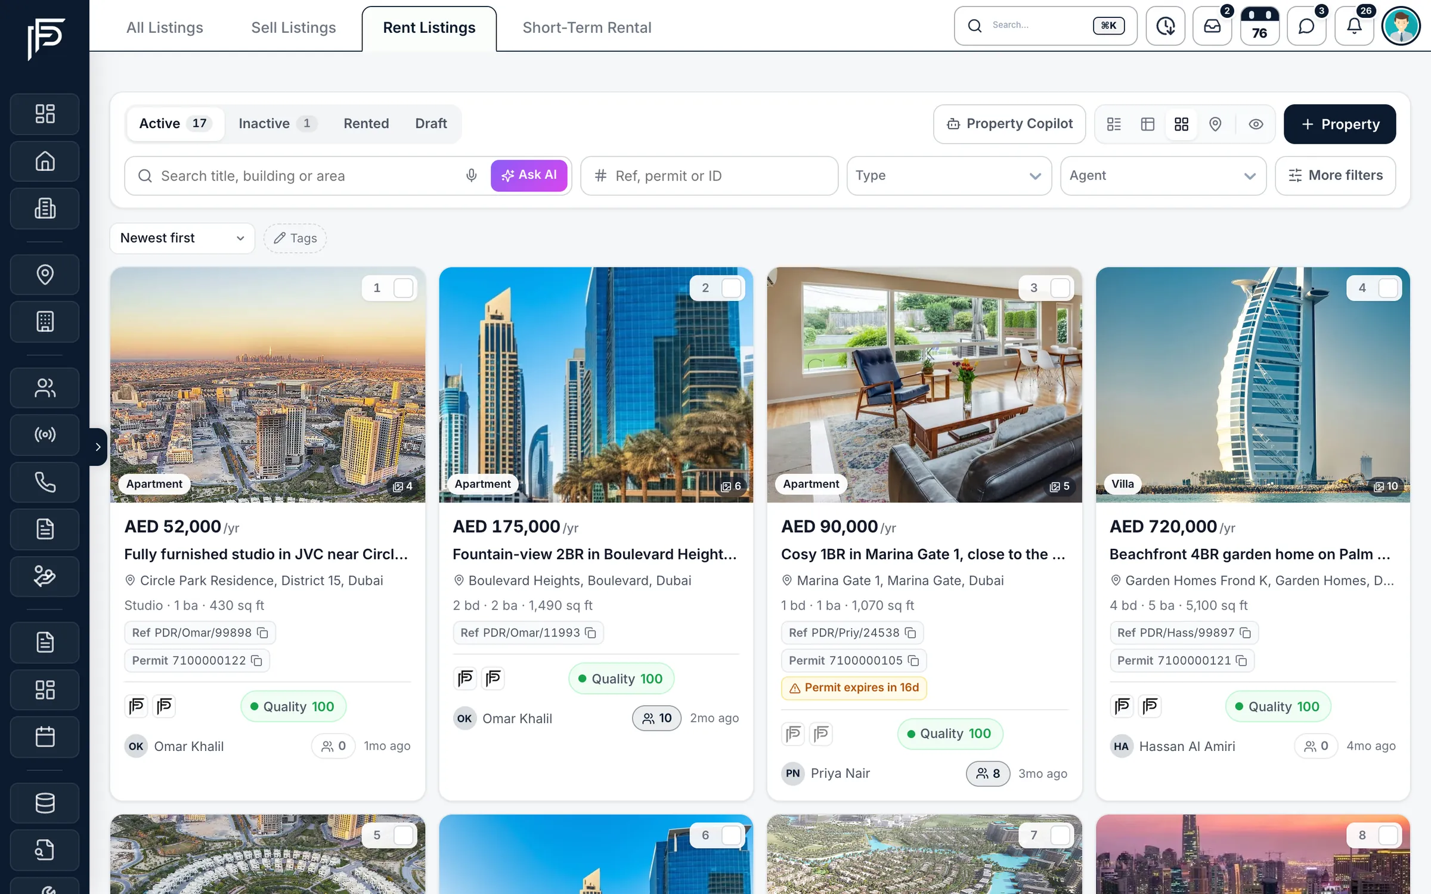This screenshot has width=1431, height=894.
Task: Open the recent activity clock icon
Action: [x=1165, y=26]
